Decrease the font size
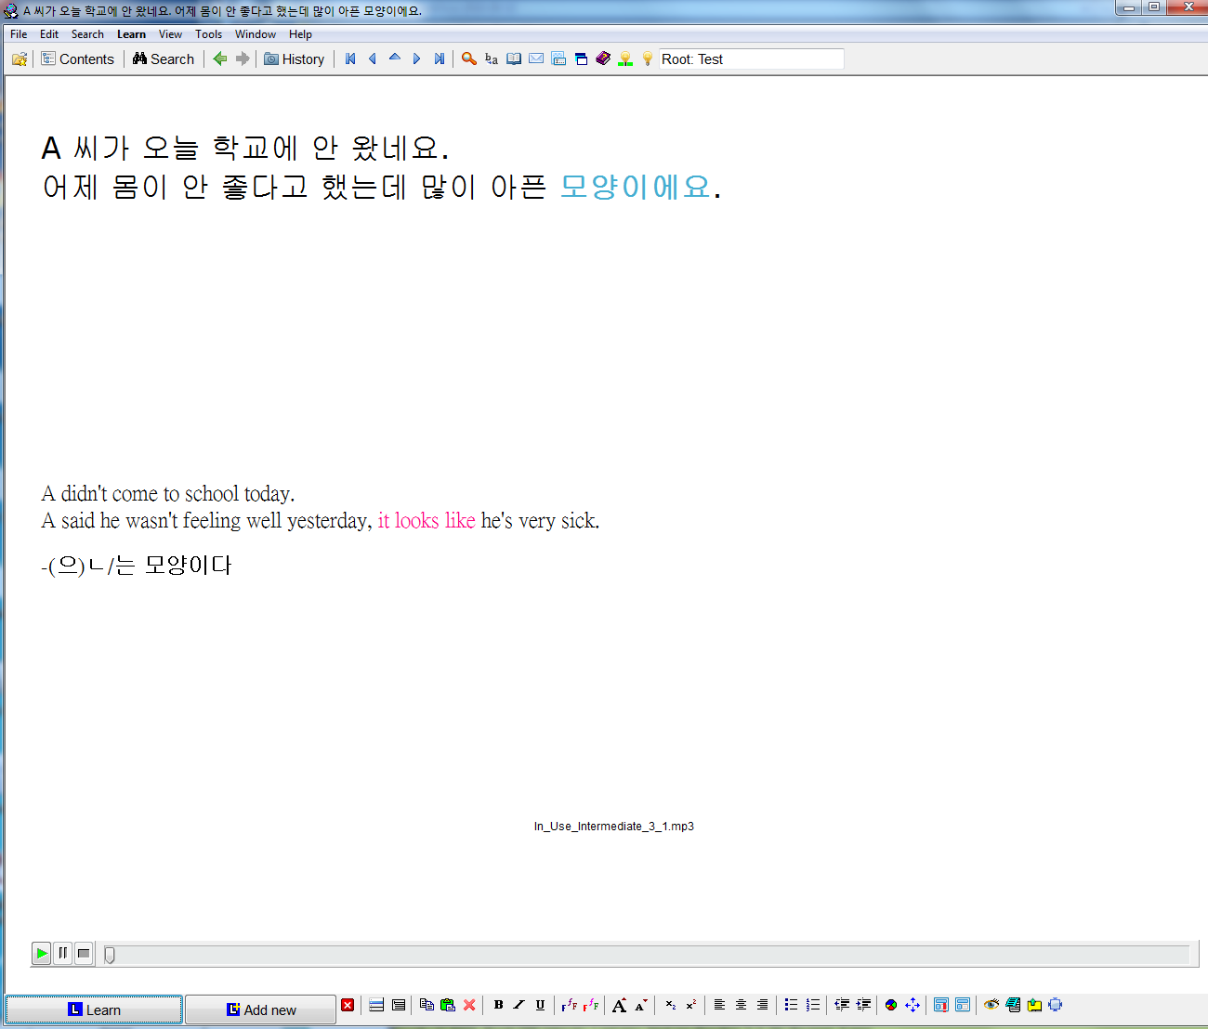 [640, 1005]
